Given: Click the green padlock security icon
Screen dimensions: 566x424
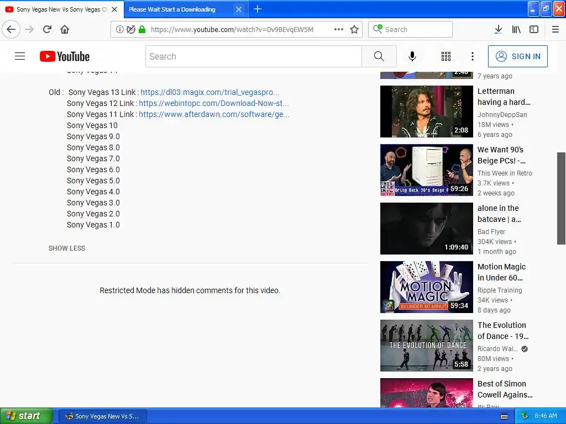Looking at the screenshot, I should (142, 29).
